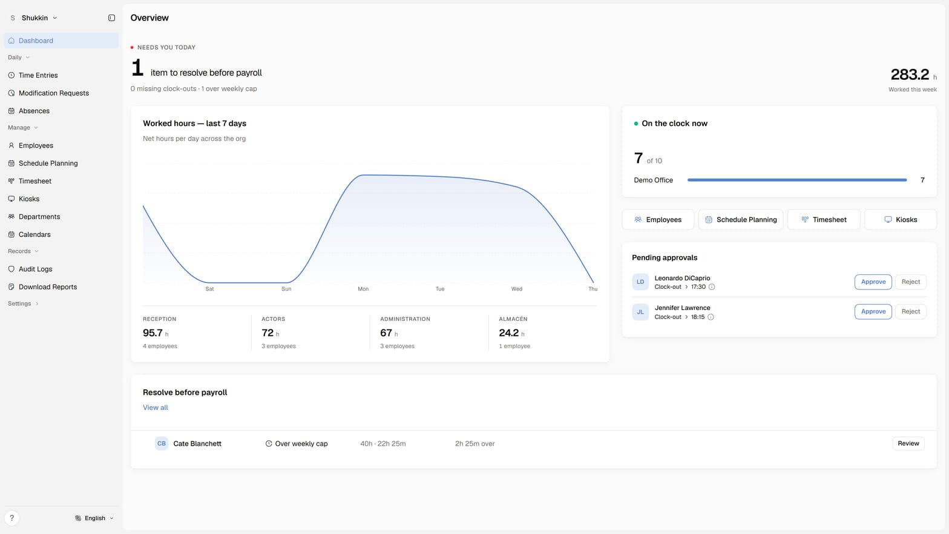The height and width of the screenshot is (534, 949).
Task: Open Download Reports
Action: (61, 287)
